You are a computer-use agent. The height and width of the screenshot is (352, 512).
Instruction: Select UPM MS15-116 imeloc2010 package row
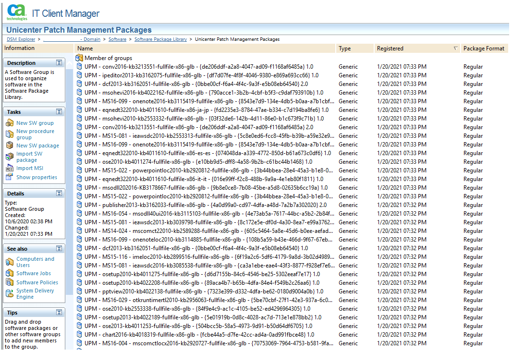coord(292,257)
